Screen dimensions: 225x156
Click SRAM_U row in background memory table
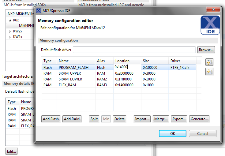tap(20, 114)
